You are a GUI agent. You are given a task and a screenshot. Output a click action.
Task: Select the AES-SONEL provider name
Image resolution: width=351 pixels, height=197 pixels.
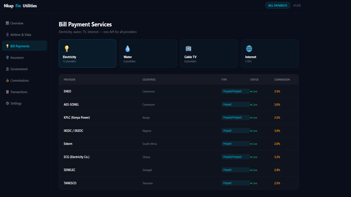71,105
